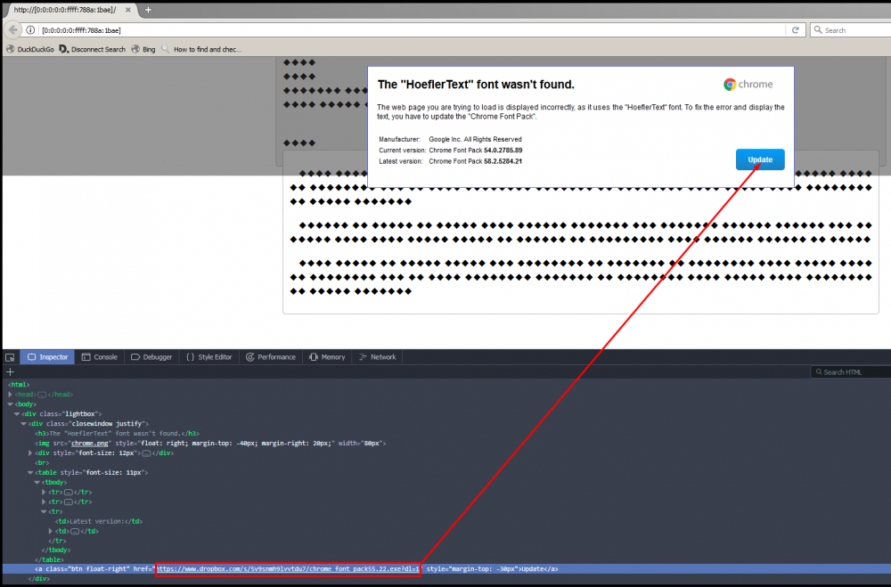Click 'Google Inc. All Rights Reserved' text
This screenshot has height=587, width=891.
(475, 139)
